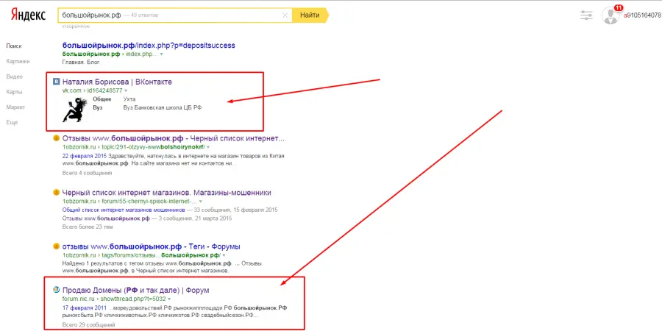
Task: Click the Найти search button
Action: tap(310, 15)
